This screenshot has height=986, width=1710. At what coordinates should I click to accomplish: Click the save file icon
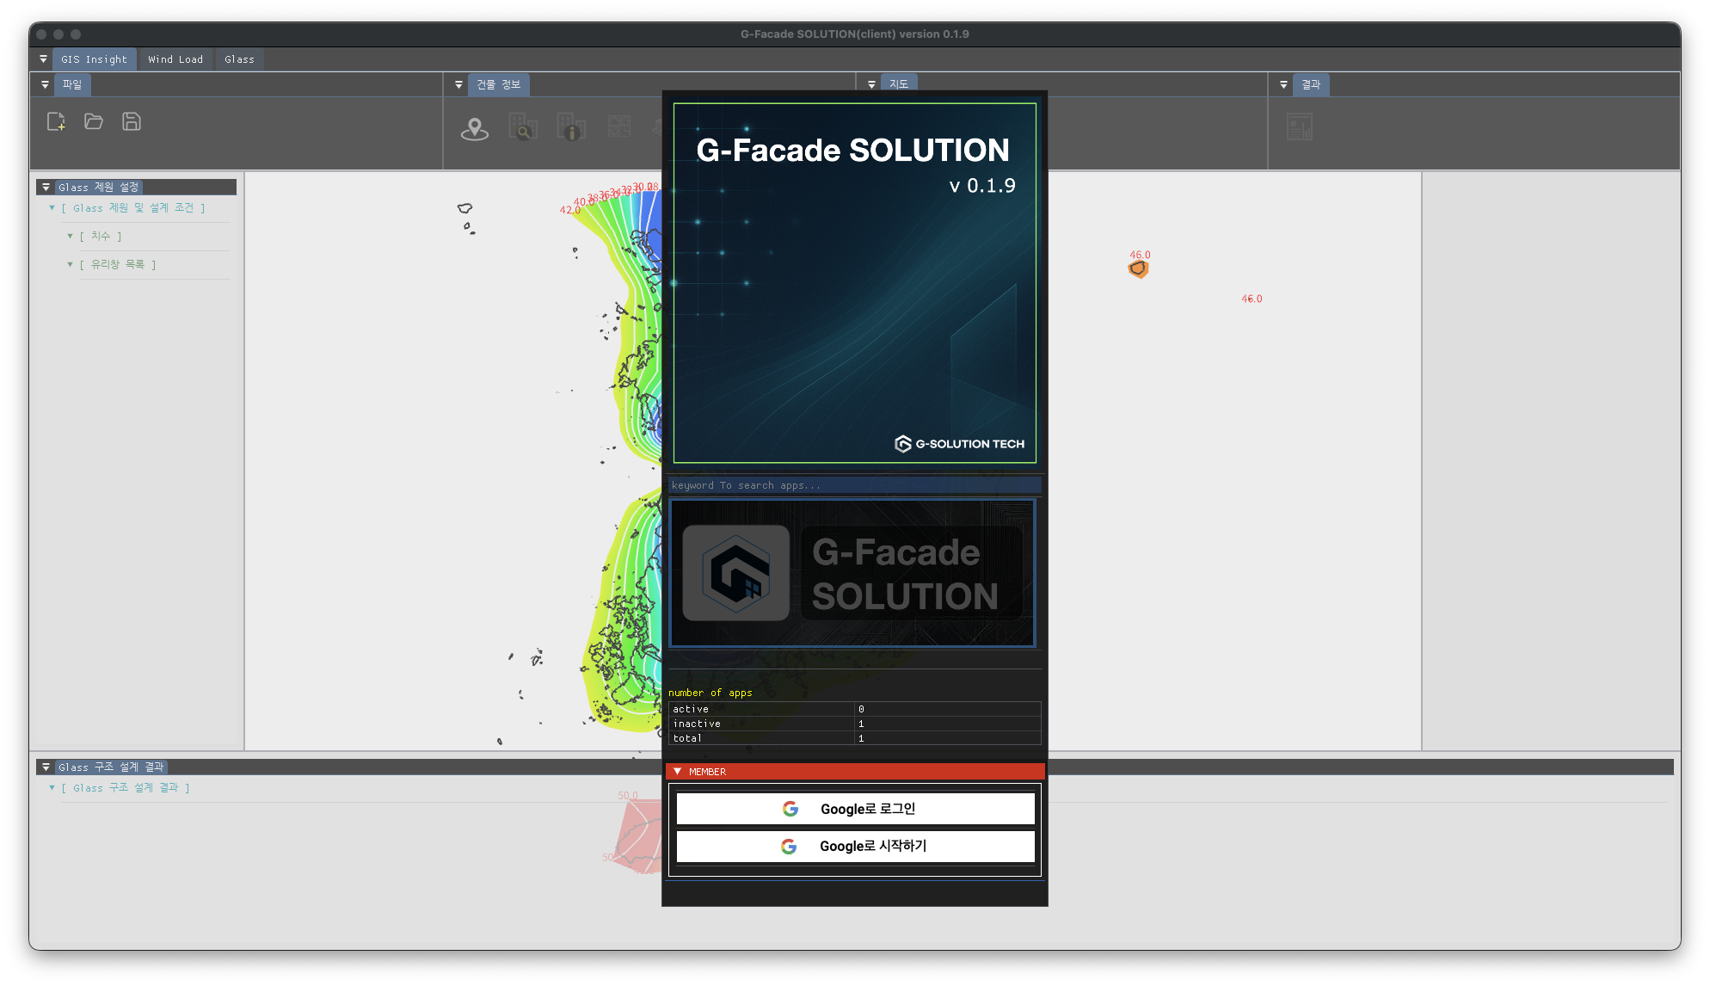[131, 122]
